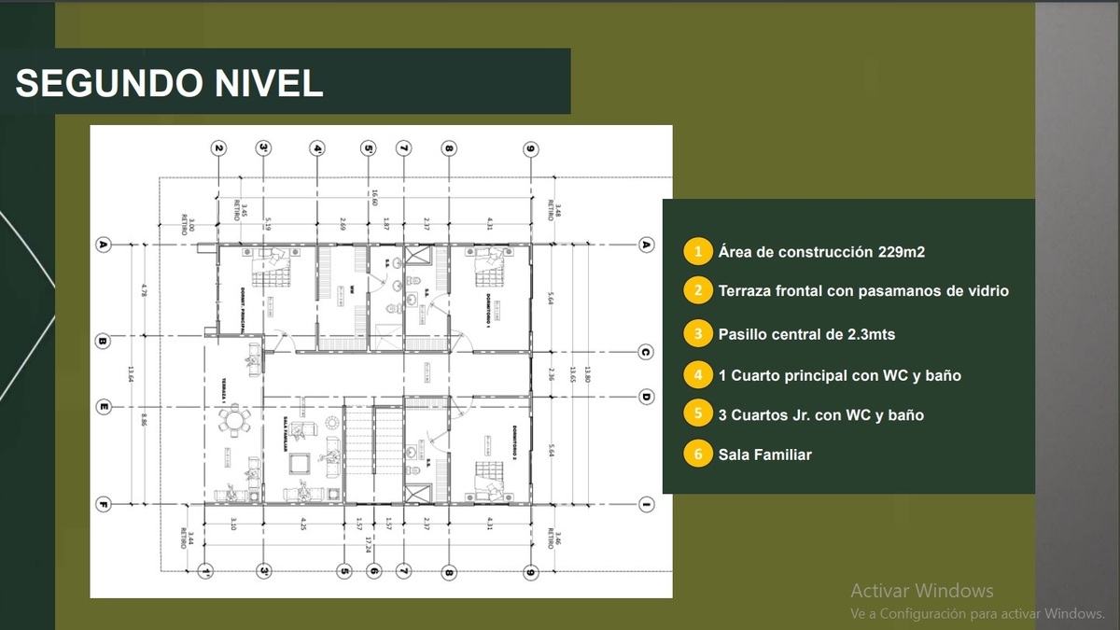Select number 6 badge next to Sala Familiar
Image resolution: width=1120 pixels, height=630 pixels.
696,455
